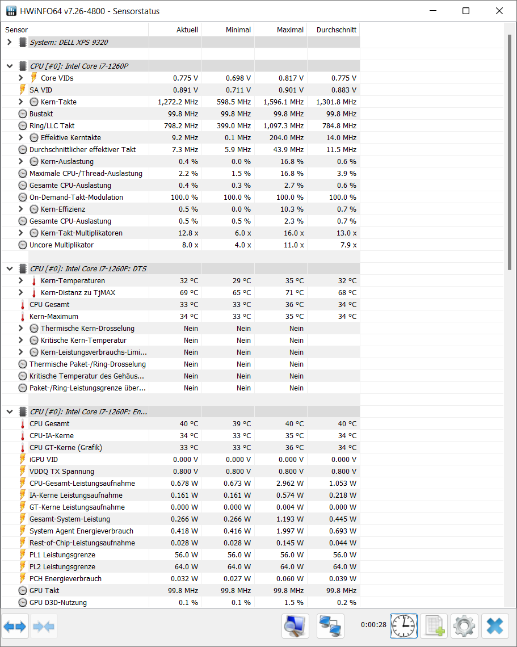Click lightning icon beside PL1 Leistungsgrenze
The height and width of the screenshot is (647, 517).
click(23, 554)
